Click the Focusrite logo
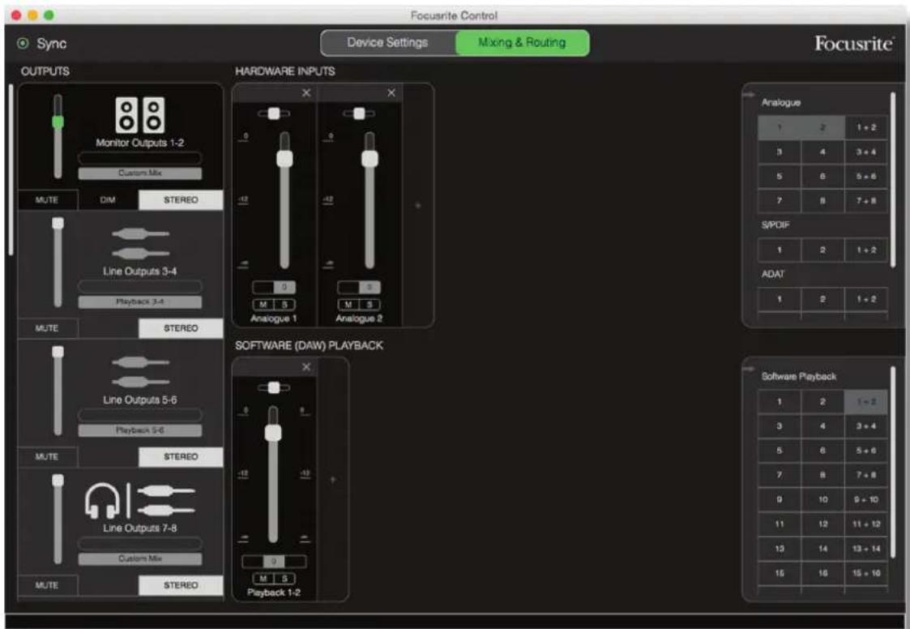The height and width of the screenshot is (629, 910). [x=853, y=44]
